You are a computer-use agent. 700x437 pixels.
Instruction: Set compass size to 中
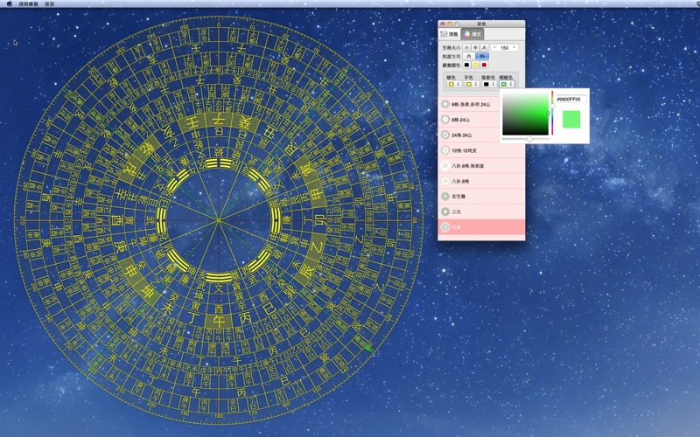coord(475,47)
